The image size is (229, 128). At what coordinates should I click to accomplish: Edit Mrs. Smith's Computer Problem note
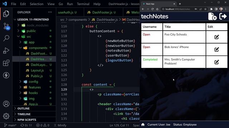[x=216, y=62]
